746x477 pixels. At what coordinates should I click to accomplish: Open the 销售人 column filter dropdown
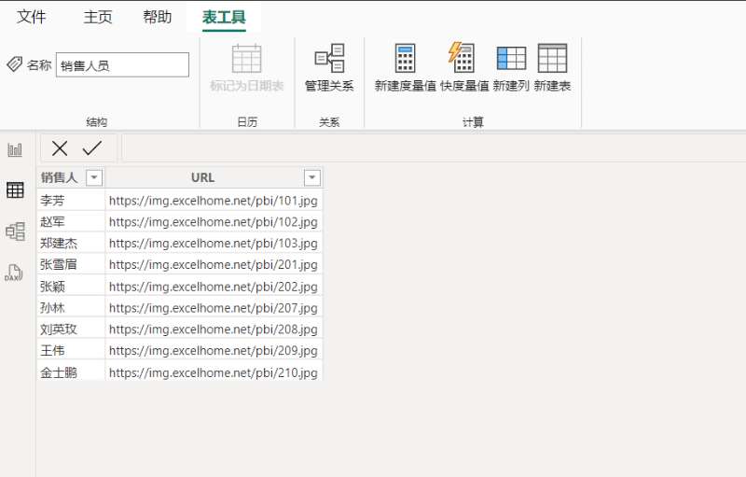pos(94,177)
